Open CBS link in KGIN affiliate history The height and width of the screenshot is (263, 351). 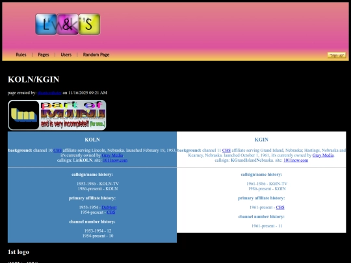280,207
